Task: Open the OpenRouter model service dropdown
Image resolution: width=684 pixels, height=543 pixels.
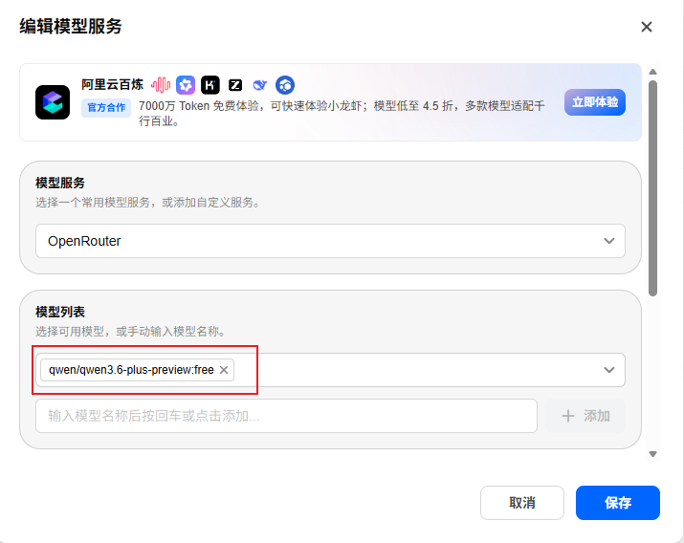Action: pos(330,241)
